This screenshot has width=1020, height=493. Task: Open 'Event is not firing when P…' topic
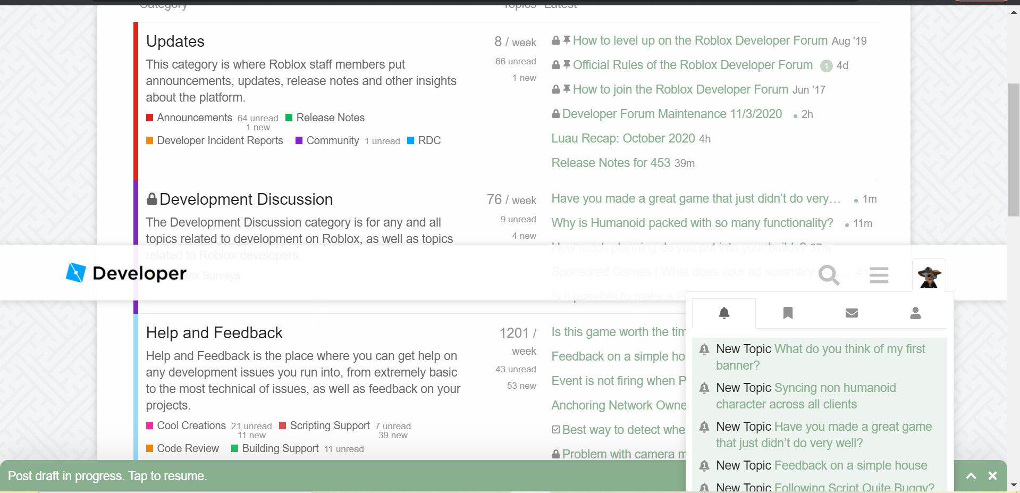point(619,381)
